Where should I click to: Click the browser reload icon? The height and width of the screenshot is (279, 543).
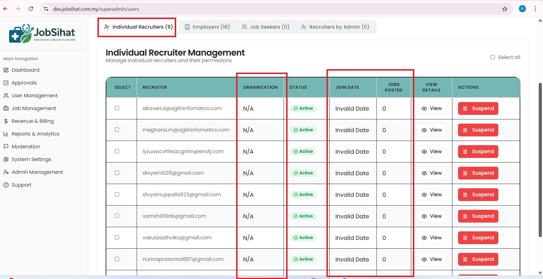[x=31, y=9]
